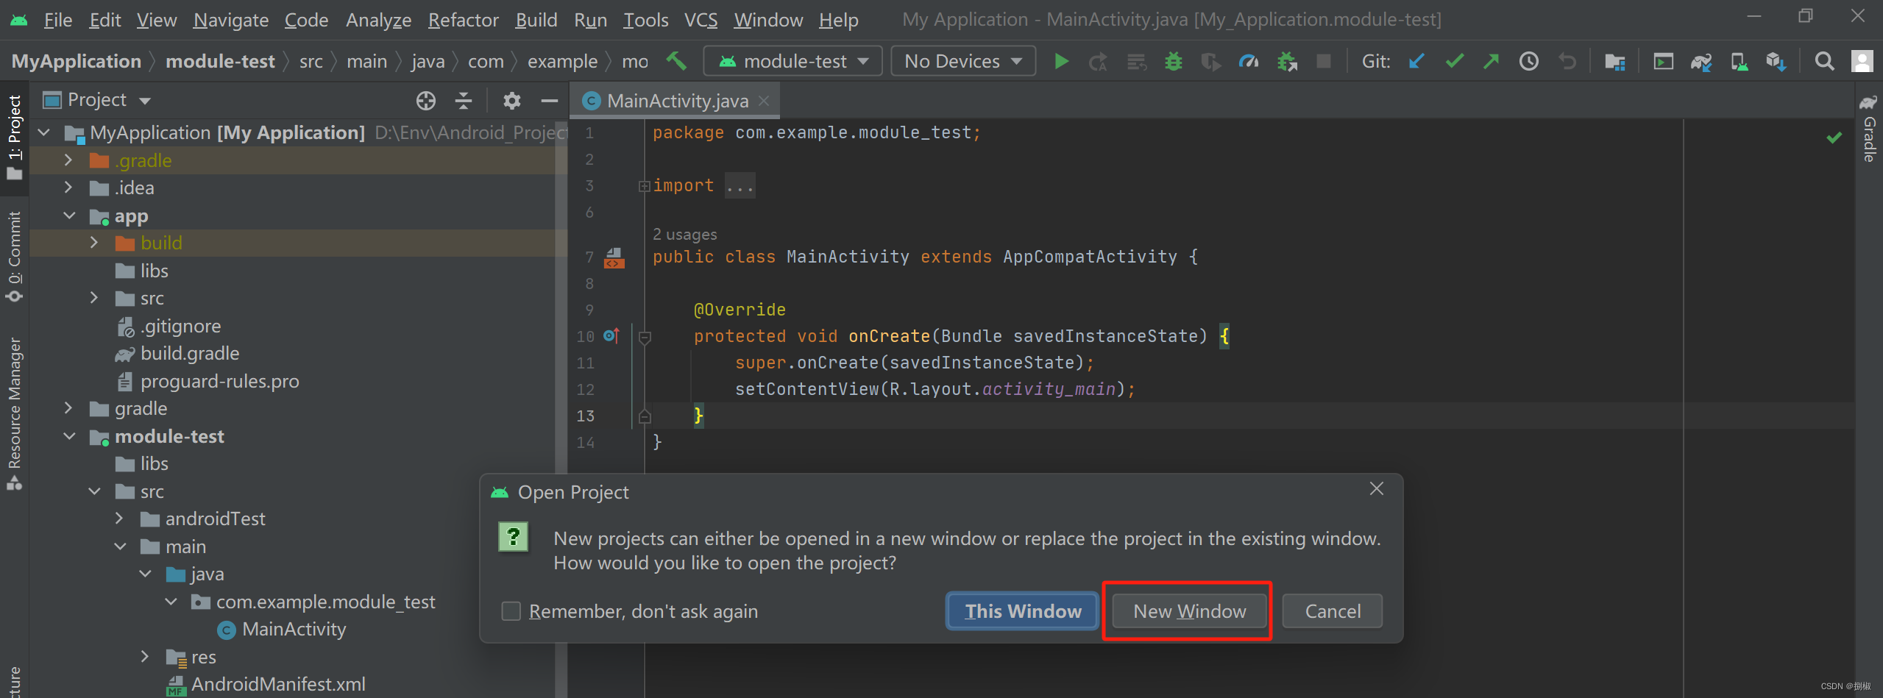Click module-test breadcrumb in navigation bar
The image size is (1883, 698).
click(x=220, y=61)
